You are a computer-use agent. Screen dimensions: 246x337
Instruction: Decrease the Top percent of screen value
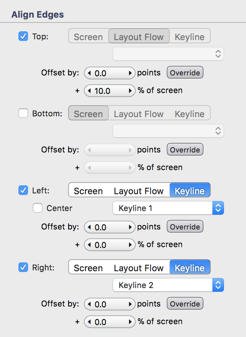coord(89,91)
